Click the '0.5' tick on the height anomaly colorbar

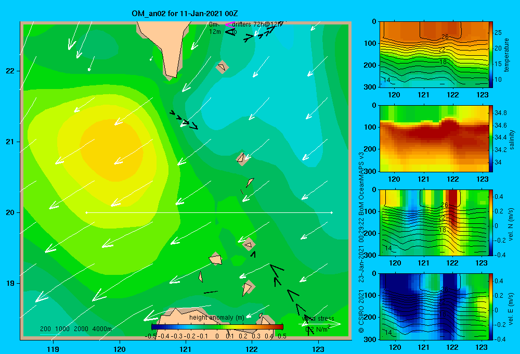(282, 336)
